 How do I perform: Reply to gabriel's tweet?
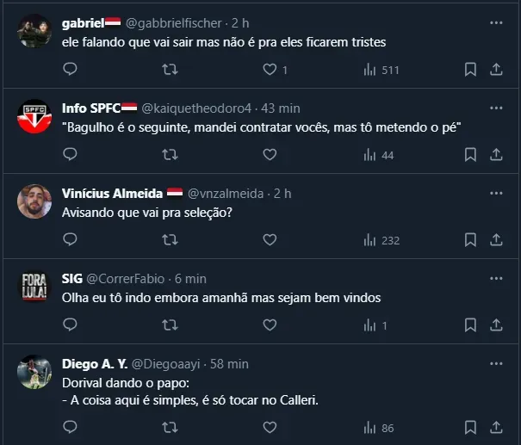[71, 70]
